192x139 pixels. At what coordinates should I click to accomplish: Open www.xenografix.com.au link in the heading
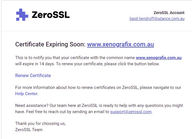120,44
